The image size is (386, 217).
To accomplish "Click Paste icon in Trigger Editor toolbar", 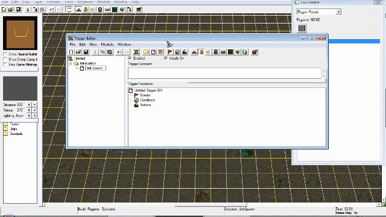I will click(110, 52).
